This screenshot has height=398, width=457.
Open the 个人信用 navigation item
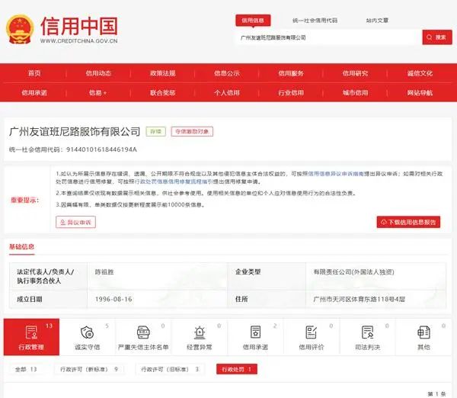click(x=227, y=93)
